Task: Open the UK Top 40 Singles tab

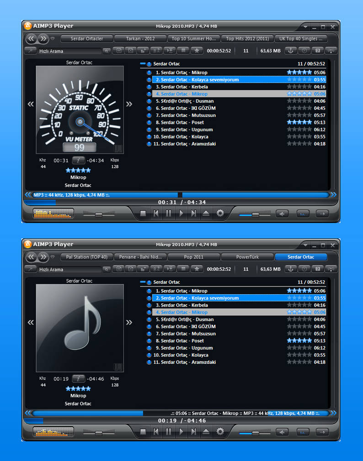Action: pos(300,39)
